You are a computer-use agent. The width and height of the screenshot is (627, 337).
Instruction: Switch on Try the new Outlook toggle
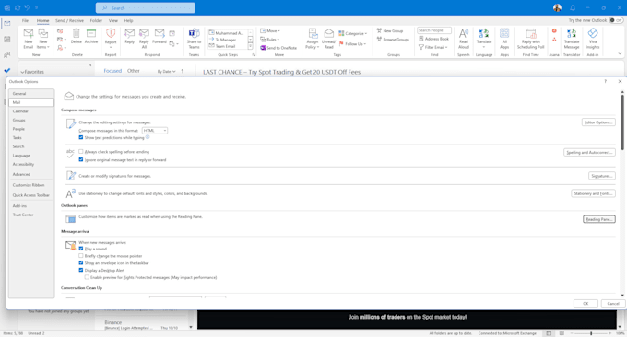pos(616,20)
